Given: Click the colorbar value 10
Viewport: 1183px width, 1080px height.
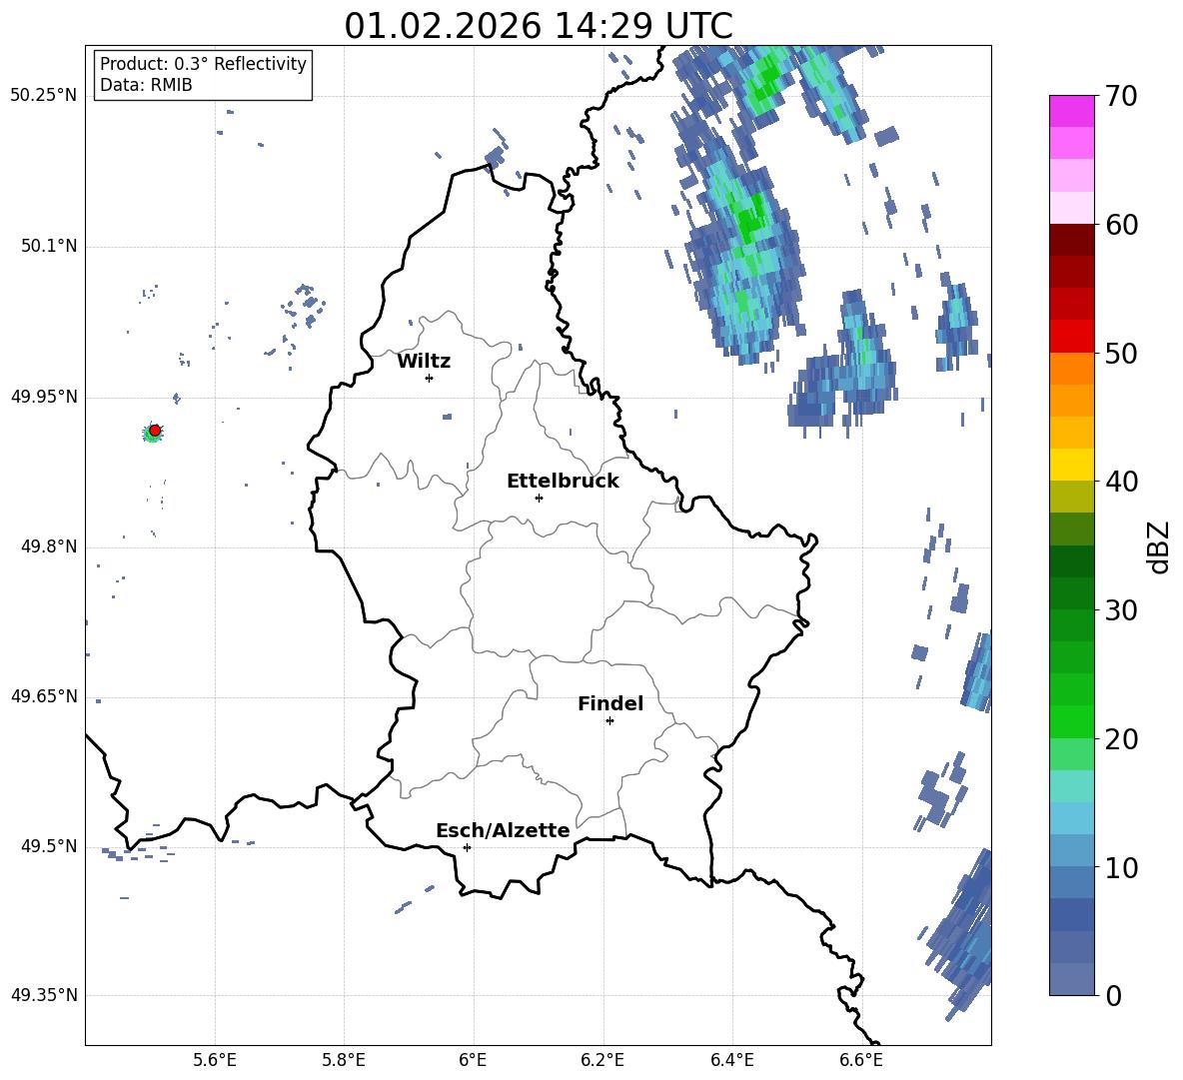Looking at the screenshot, I should point(1121,867).
